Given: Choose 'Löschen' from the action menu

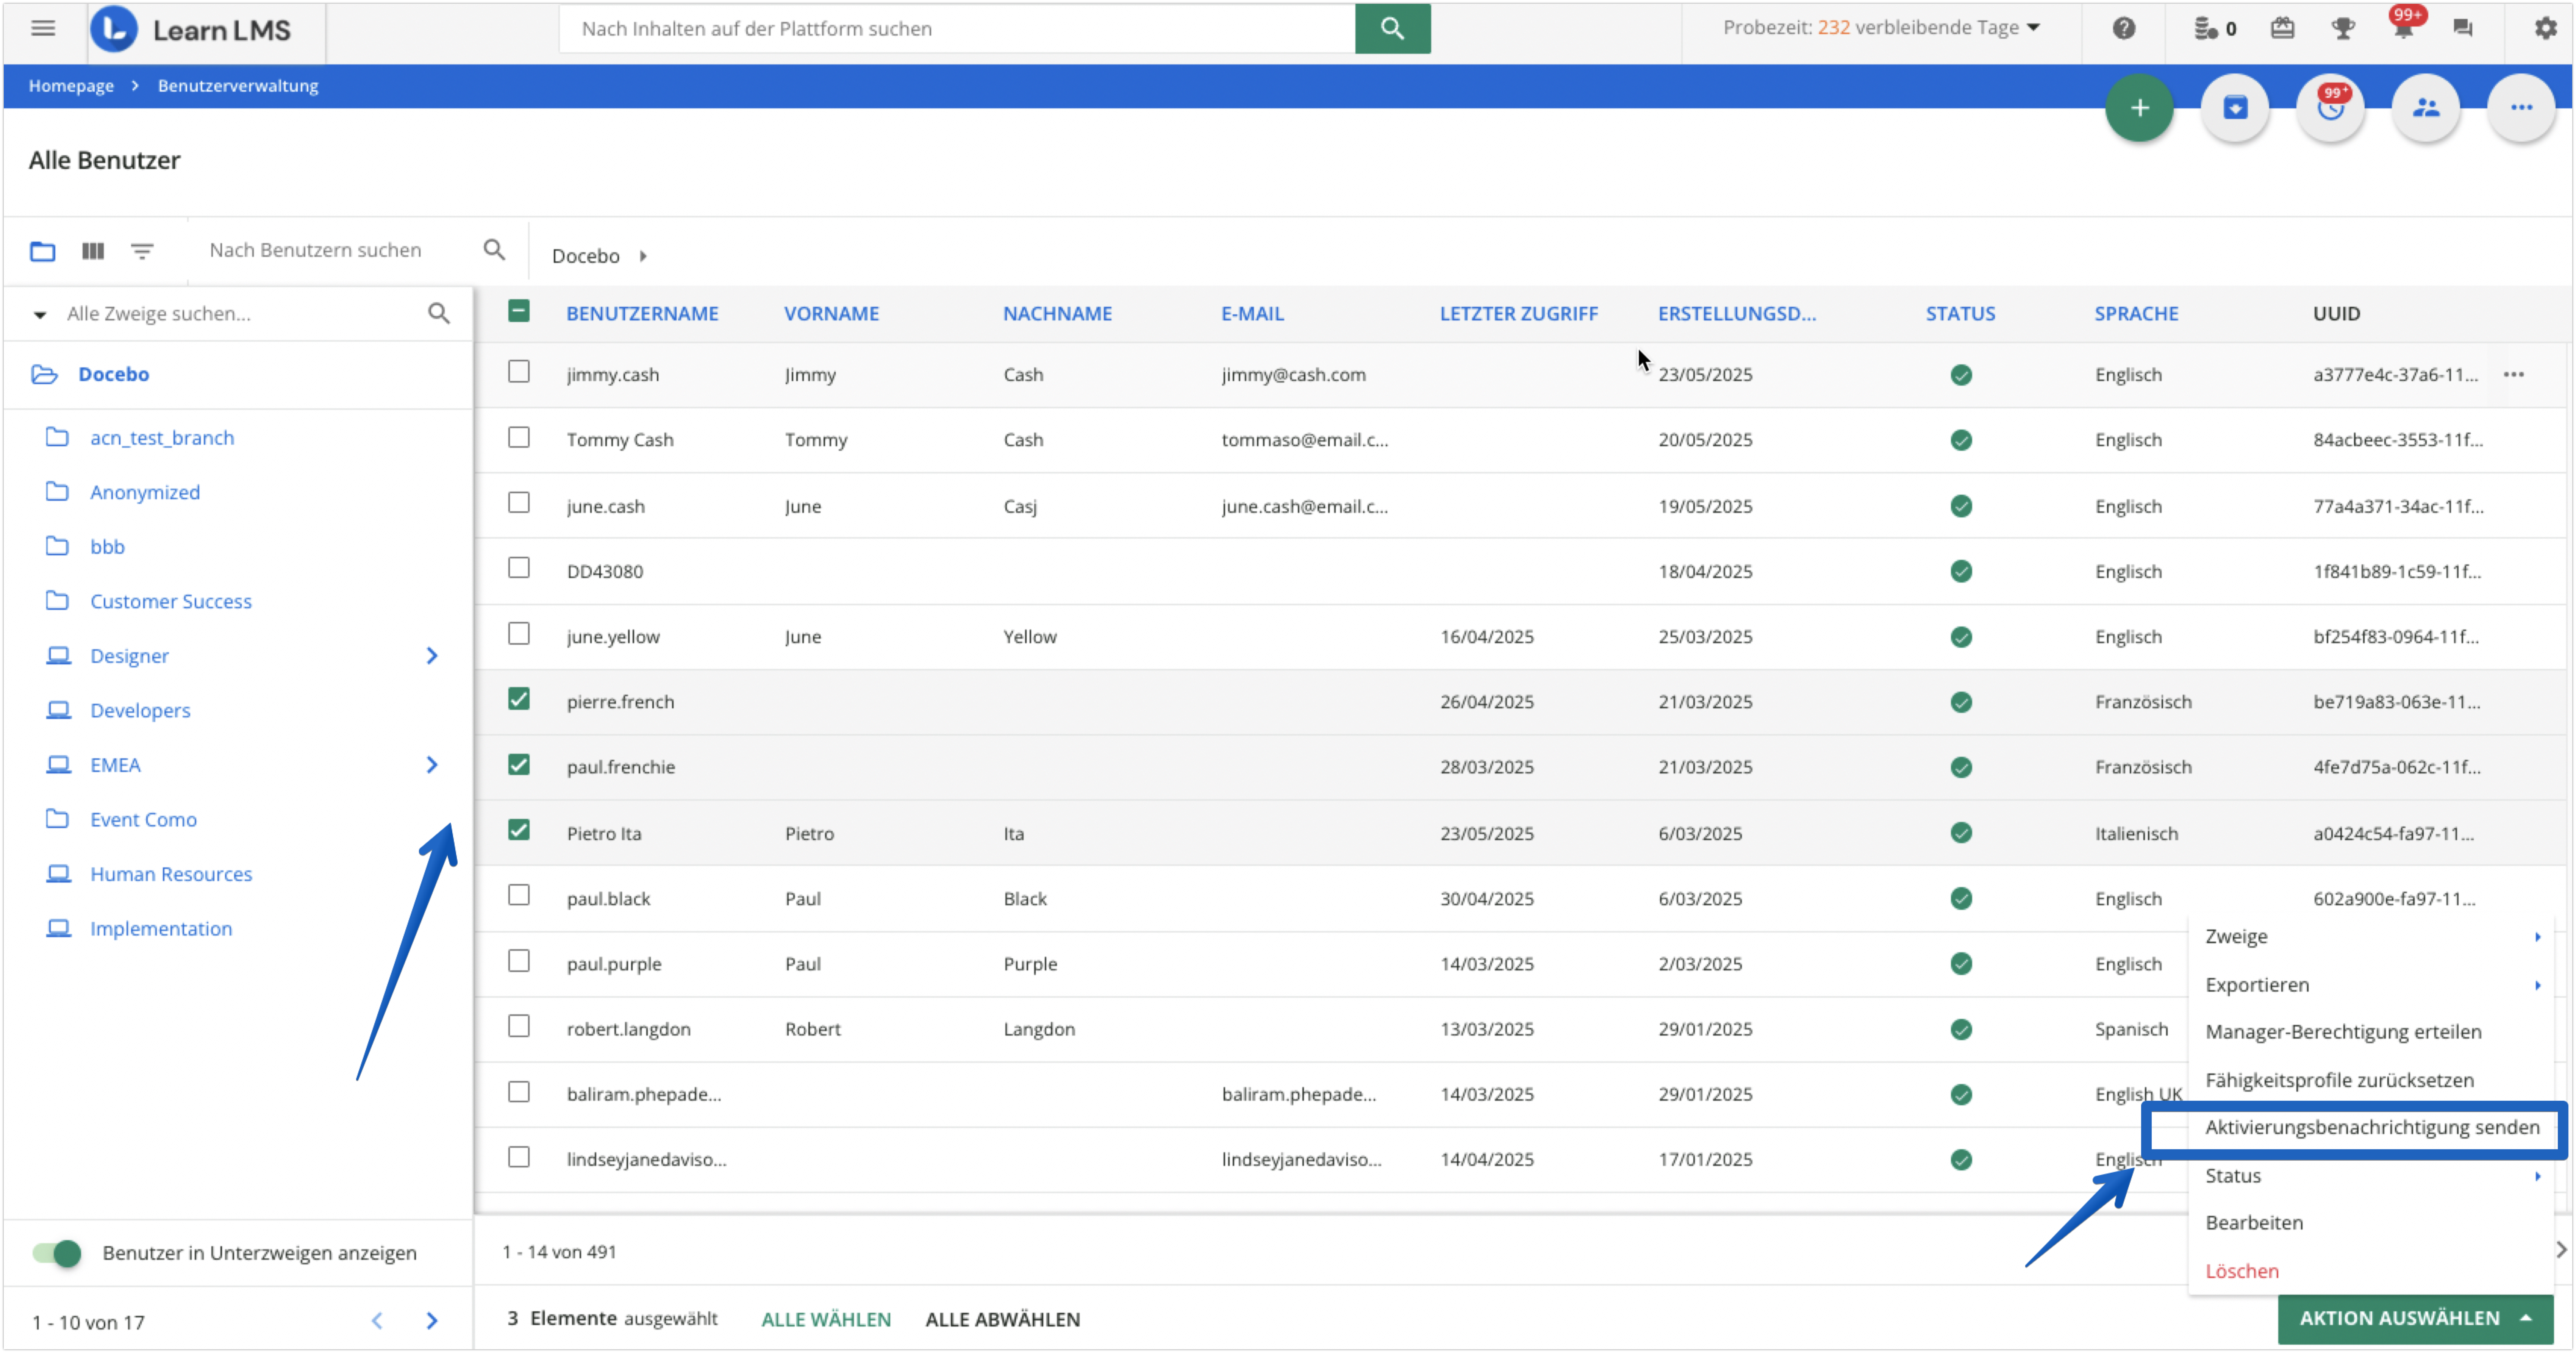Looking at the screenshot, I should point(2242,1271).
